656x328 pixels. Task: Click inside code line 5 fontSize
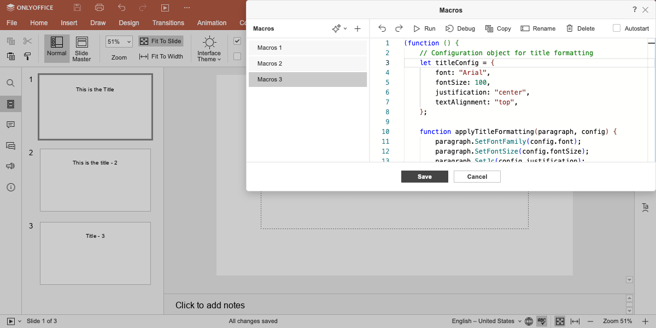(x=462, y=82)
